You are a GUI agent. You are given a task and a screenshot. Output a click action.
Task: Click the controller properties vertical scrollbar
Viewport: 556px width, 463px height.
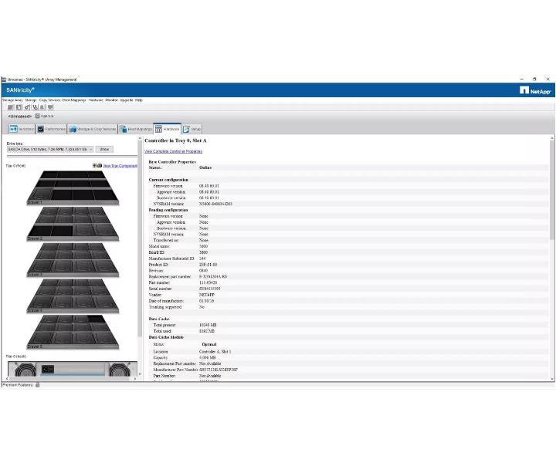click(551, 191)
